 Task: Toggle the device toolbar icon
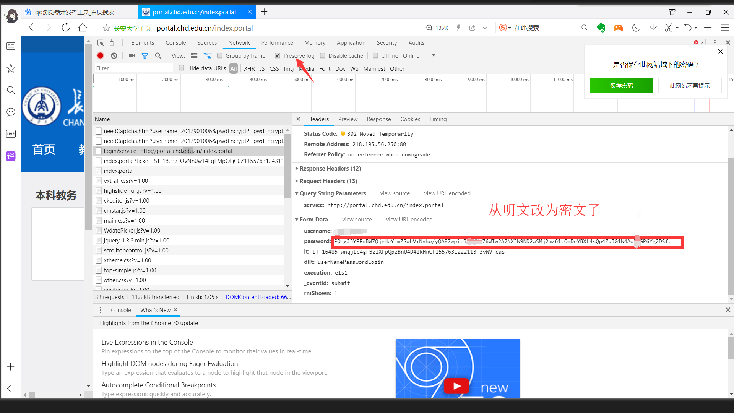[114, 43]
